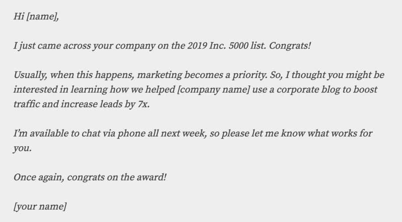Click the word 'you.' ending availability sentence
Viewport: 402px width, 222px height.
[22, 148]
